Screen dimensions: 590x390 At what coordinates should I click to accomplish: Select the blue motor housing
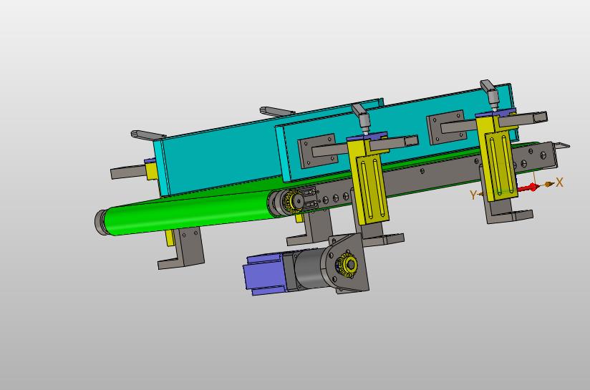[x=263, y=274]
